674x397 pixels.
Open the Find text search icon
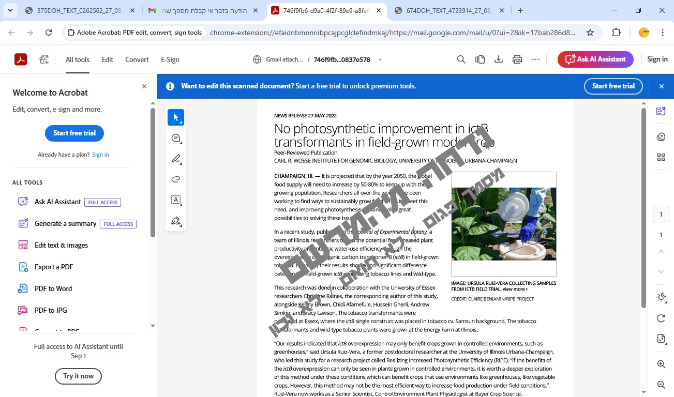point(461,59)
